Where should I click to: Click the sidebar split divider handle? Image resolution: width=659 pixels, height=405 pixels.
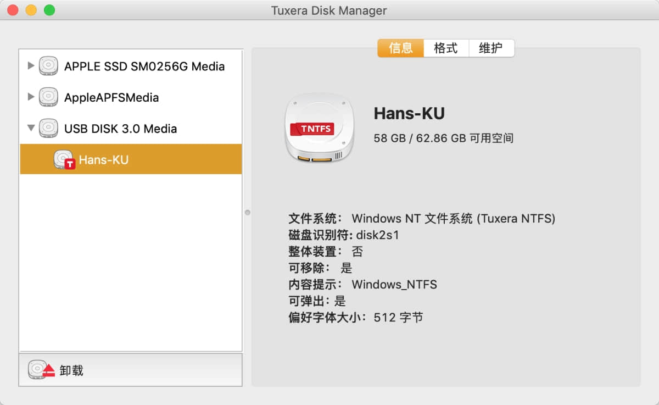click(247, 212)
